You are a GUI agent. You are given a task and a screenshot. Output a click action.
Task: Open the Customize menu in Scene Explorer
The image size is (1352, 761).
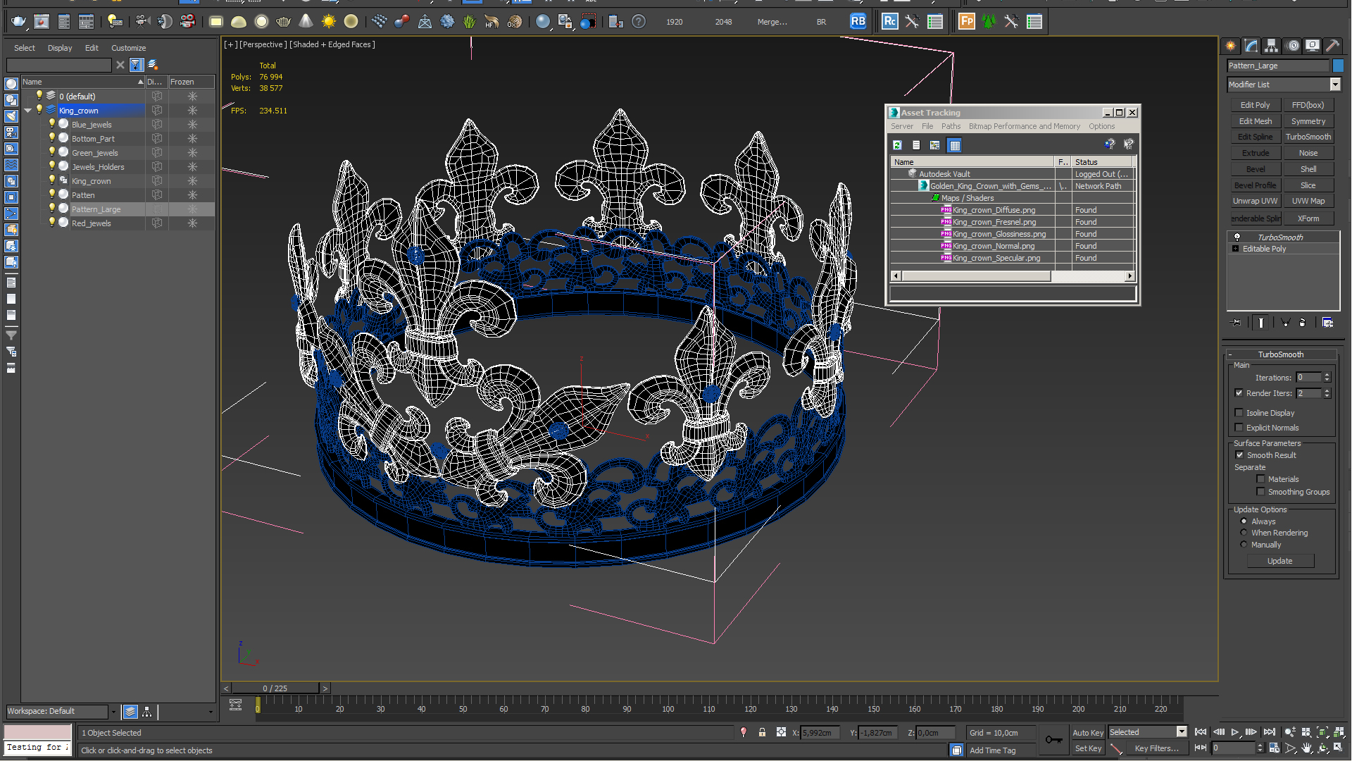pos(128,48)
